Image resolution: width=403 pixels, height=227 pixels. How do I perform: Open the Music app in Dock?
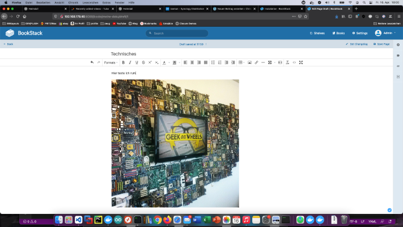point(246,220)
